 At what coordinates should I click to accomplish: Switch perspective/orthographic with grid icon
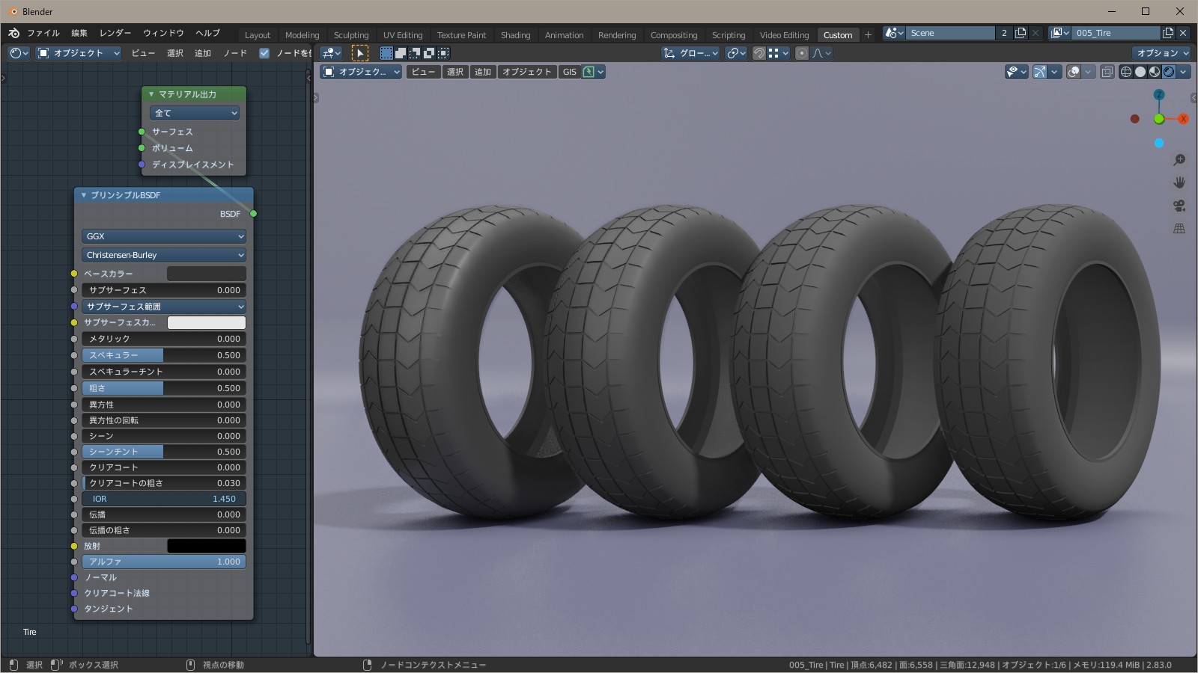coord(1179,228)
